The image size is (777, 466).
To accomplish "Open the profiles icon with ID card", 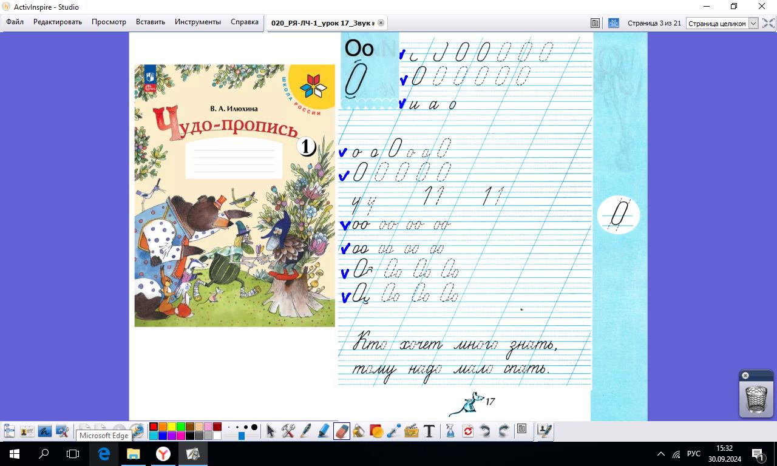I will click(x=27, y=431).
